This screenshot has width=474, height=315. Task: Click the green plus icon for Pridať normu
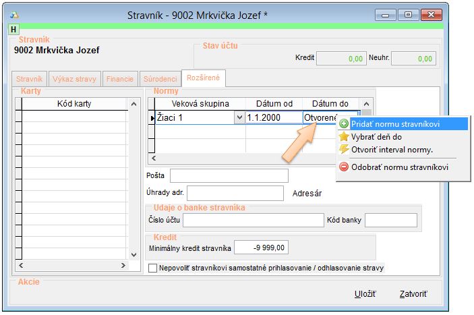pos(344,124)
